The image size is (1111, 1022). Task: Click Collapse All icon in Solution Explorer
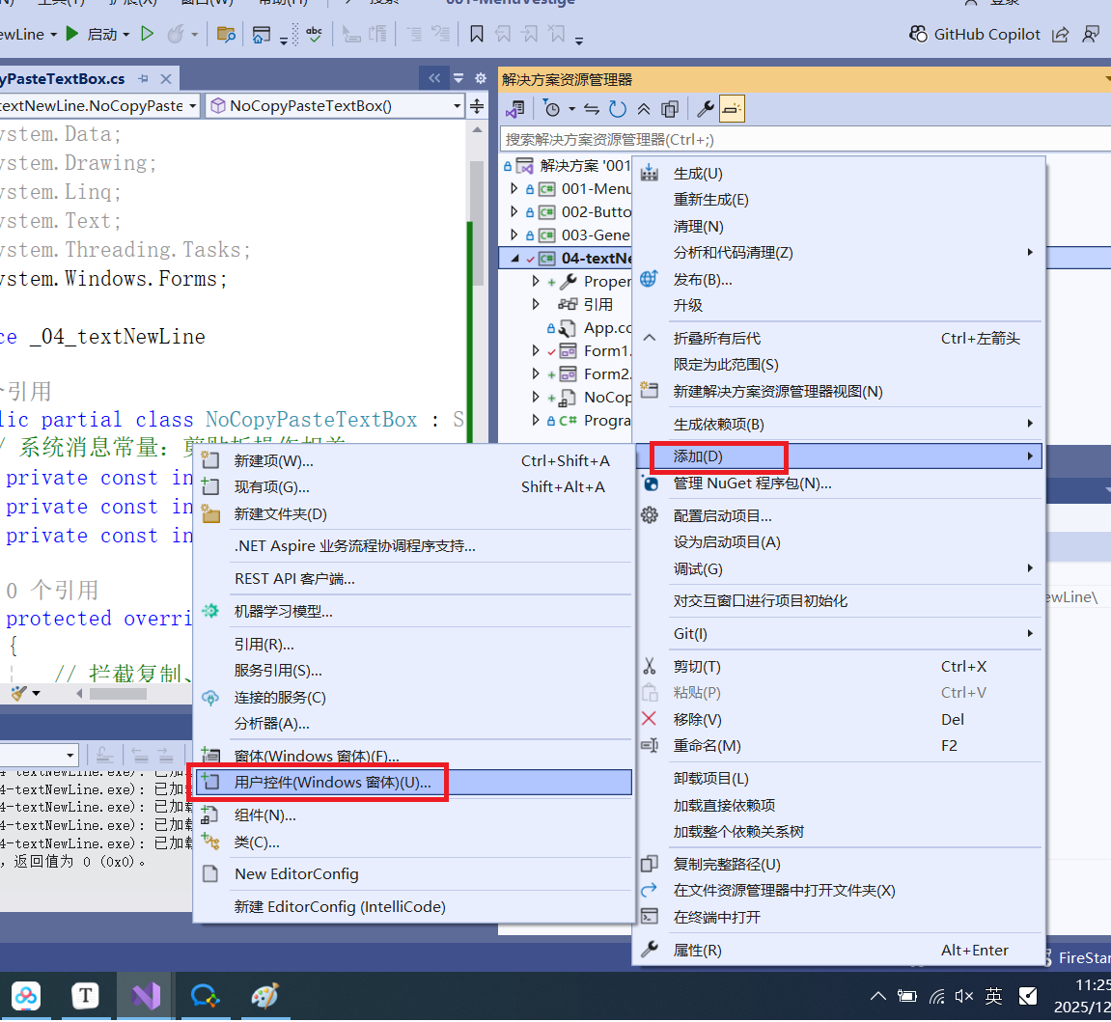click(x=644, y=109)
